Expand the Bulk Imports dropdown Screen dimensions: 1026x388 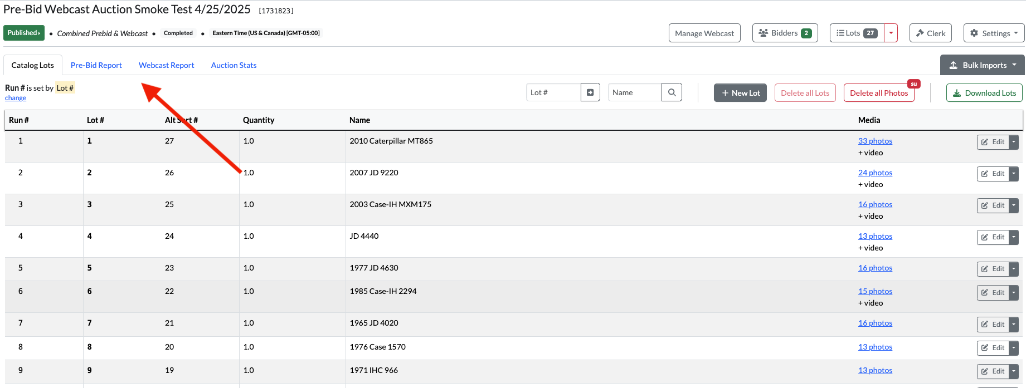[982, 65]
